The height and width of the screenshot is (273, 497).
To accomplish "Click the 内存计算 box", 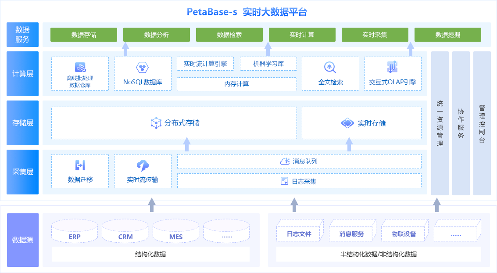I will pos(237,84).
